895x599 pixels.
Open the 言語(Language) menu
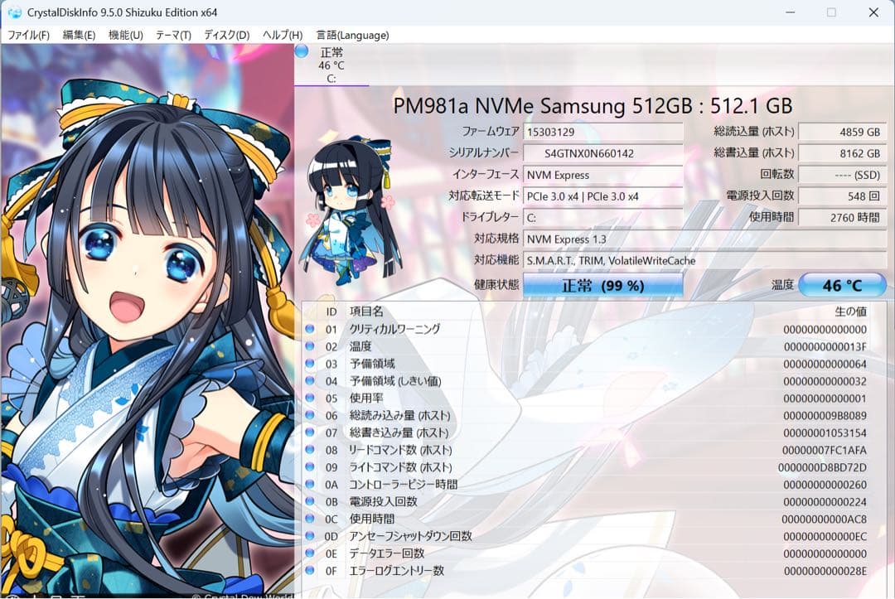[351, 35]
